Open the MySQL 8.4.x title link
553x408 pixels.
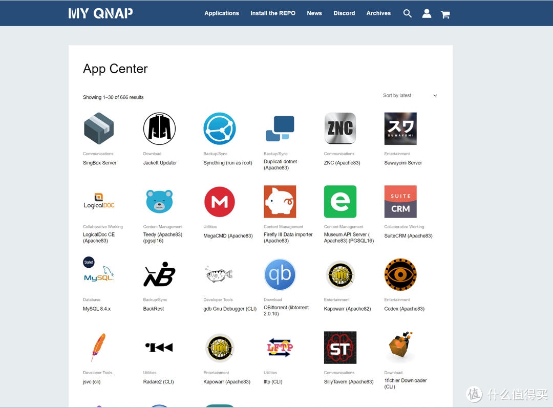[x=97, y=309]
